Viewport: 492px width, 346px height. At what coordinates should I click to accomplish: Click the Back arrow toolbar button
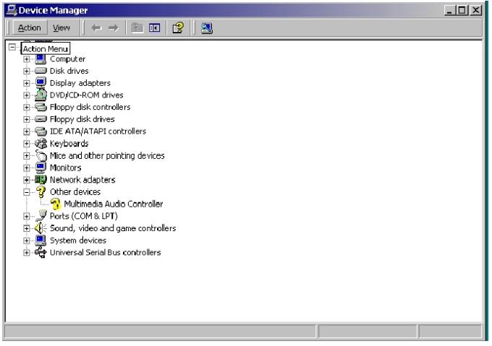tap(96, 28)
